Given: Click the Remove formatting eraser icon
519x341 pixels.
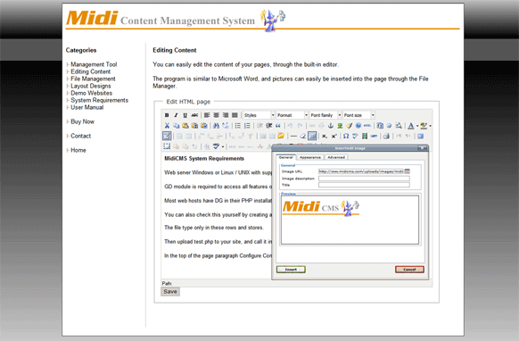Looking at the screenshot, I should pos(303,136).
